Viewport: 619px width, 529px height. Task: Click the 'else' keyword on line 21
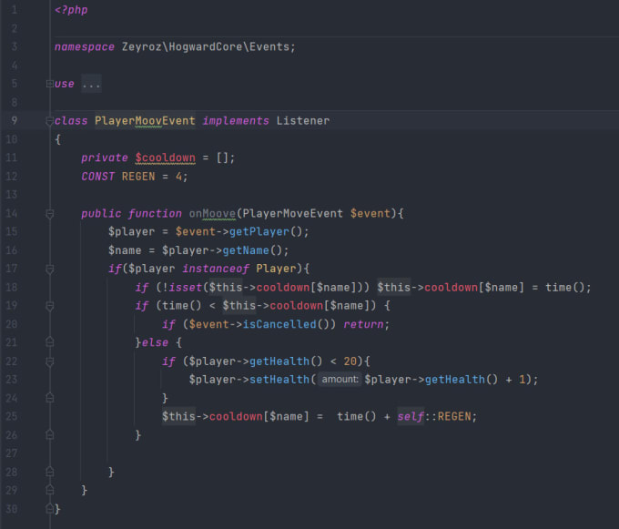155,342
